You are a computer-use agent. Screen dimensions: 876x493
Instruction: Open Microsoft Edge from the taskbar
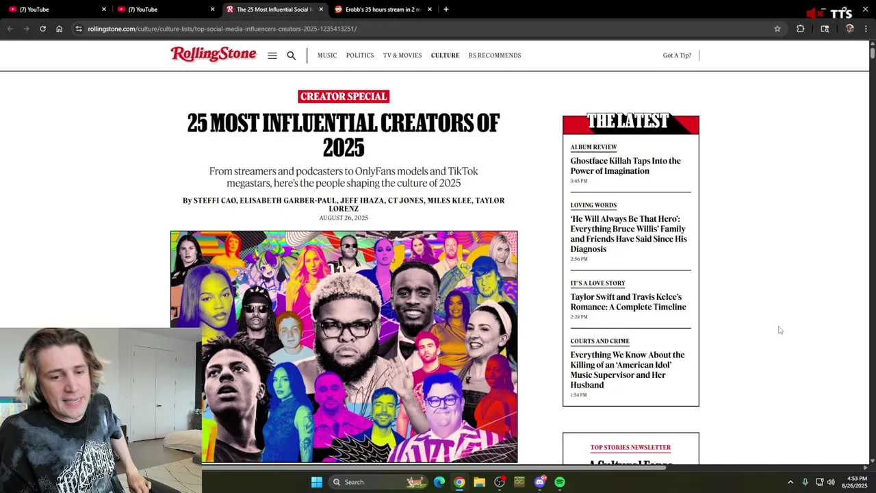(439, 482)
